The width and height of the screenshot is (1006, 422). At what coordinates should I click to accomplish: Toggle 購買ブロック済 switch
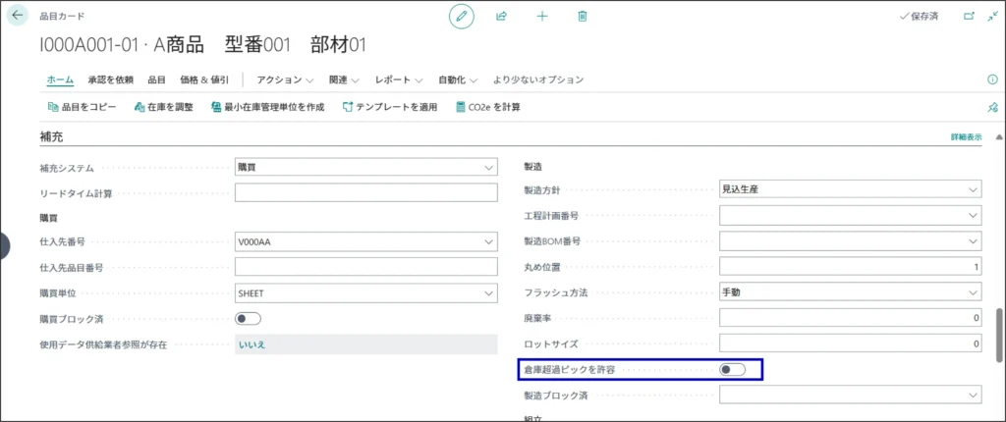pyautogui.click(x=249, y=319)
